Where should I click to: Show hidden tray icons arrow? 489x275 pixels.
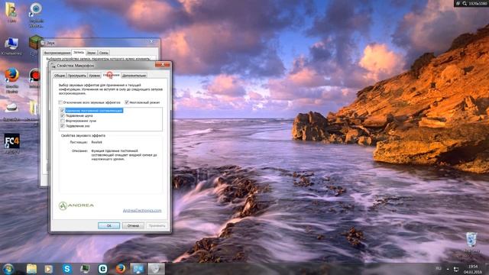click(448, 269)
